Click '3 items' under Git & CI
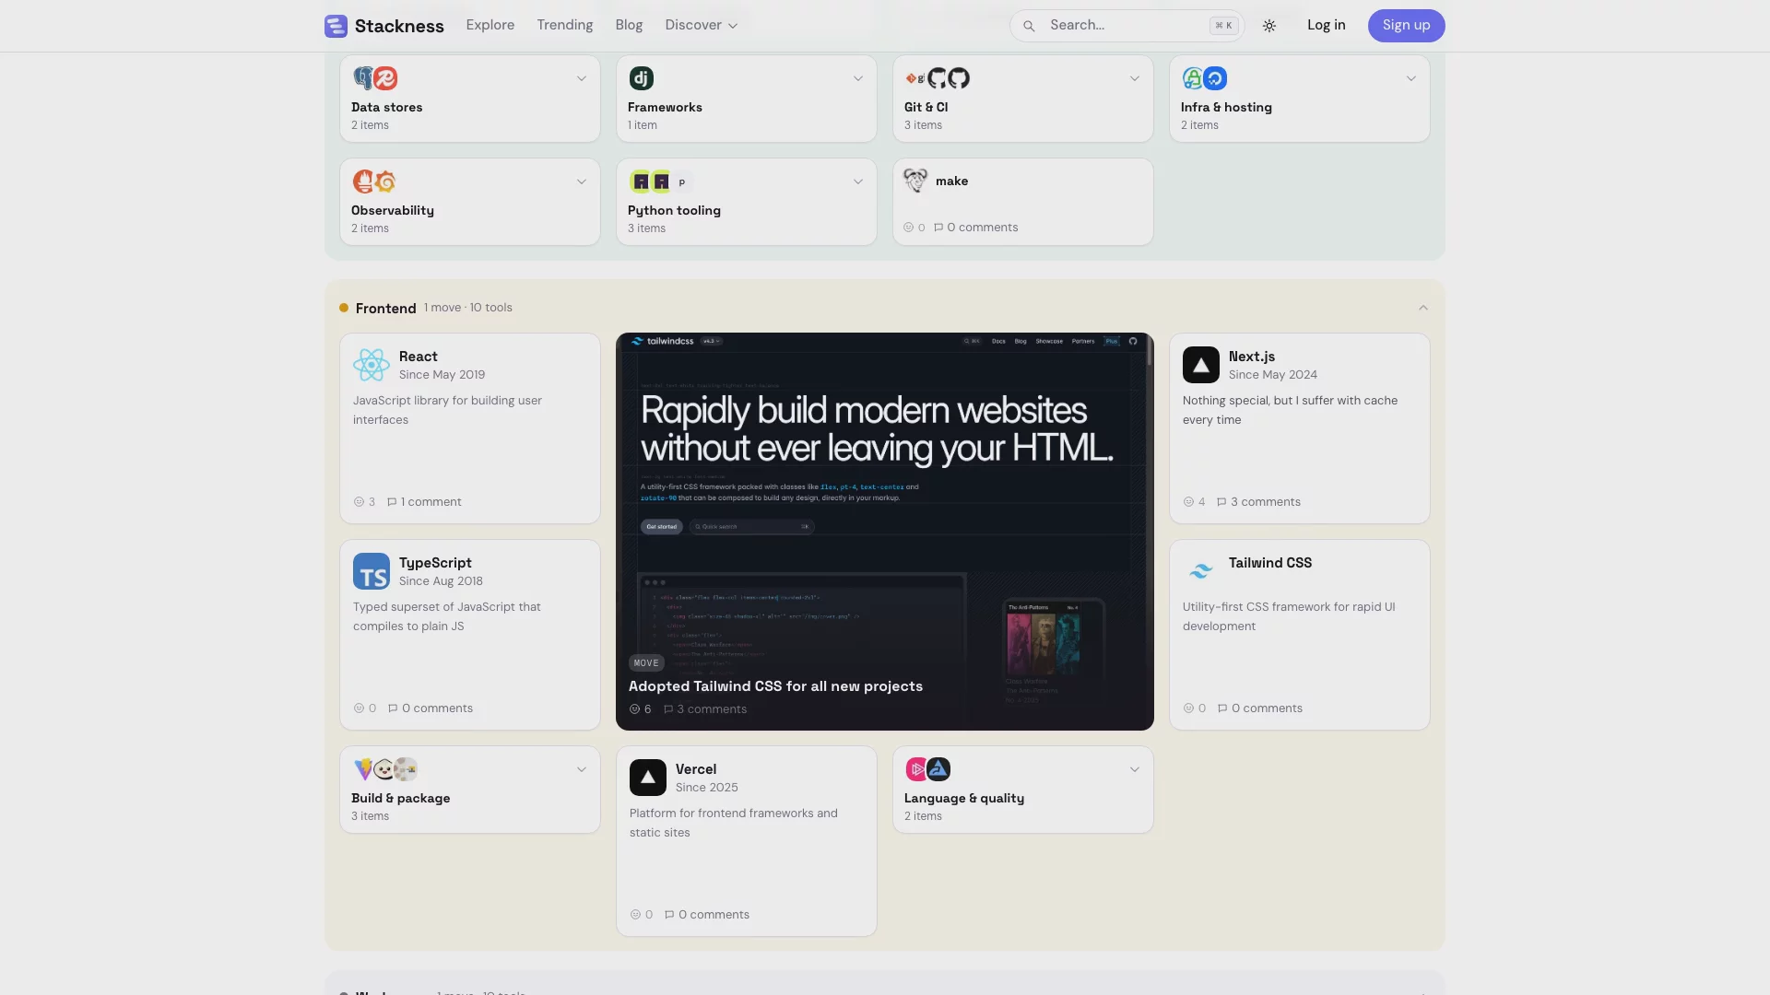This screenshot has width=1770, height=995. (x=923, y=125)
